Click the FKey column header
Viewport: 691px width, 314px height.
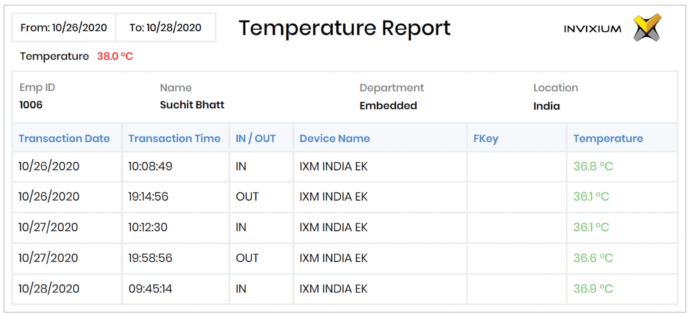(486, 139)
